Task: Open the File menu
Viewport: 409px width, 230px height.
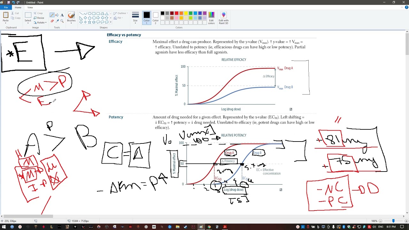Action: (x=6, y=7)
